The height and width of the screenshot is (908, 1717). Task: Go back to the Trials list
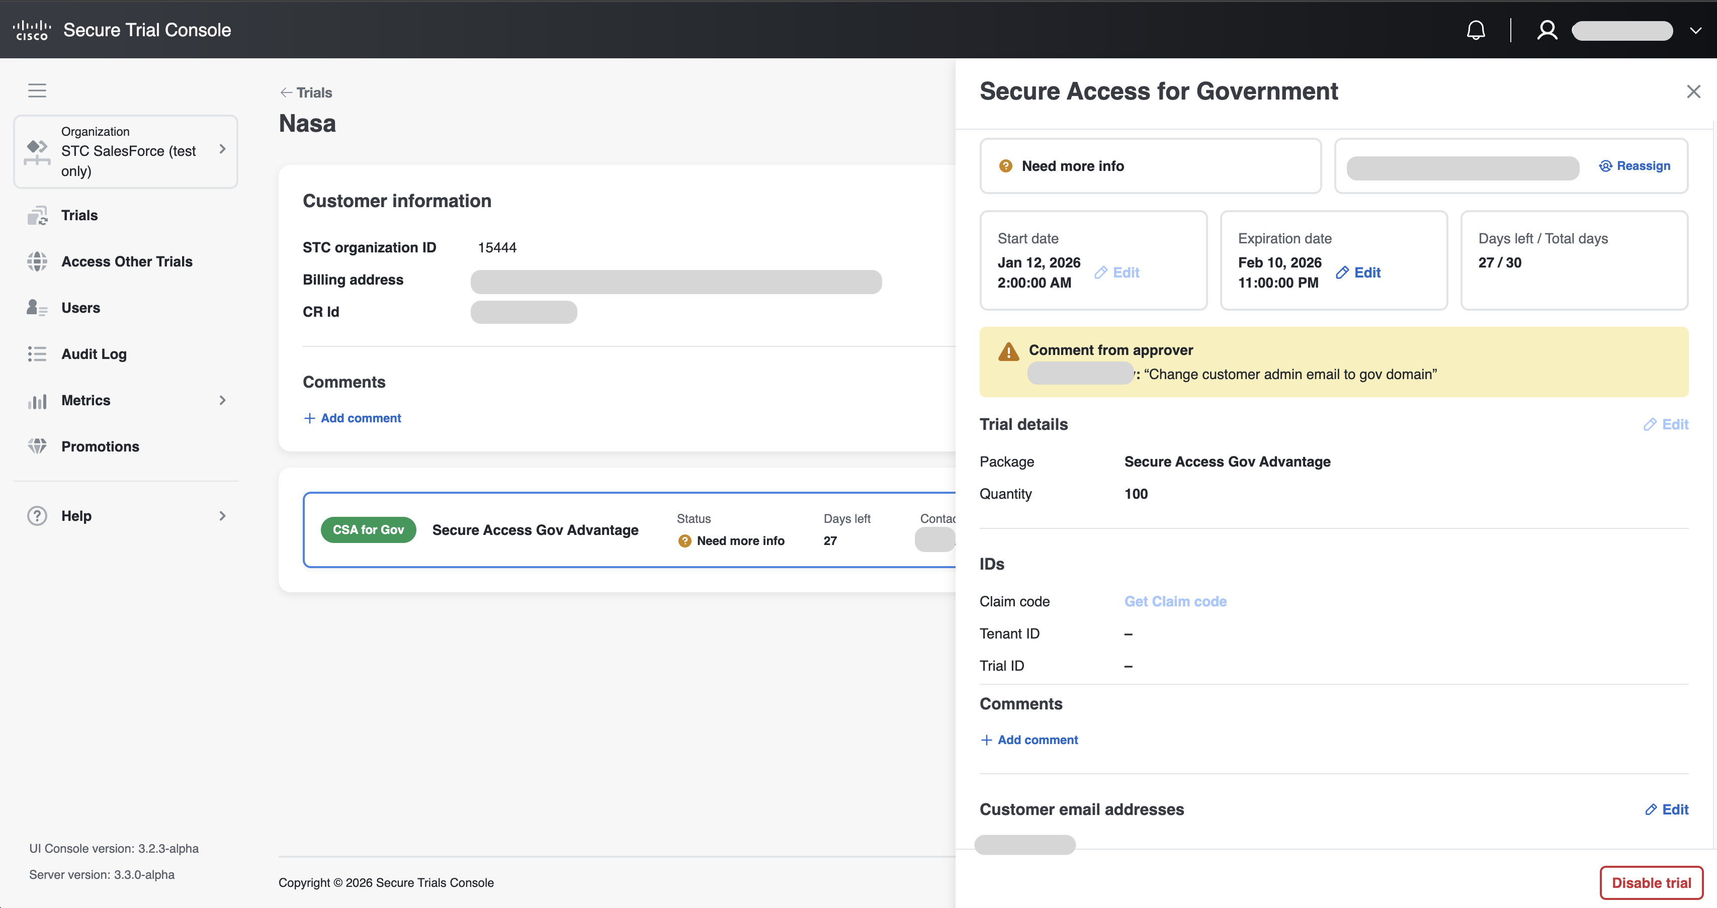(x=306, y=93)
